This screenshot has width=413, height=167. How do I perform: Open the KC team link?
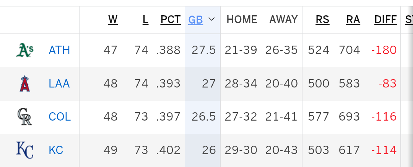coord(56,150)
